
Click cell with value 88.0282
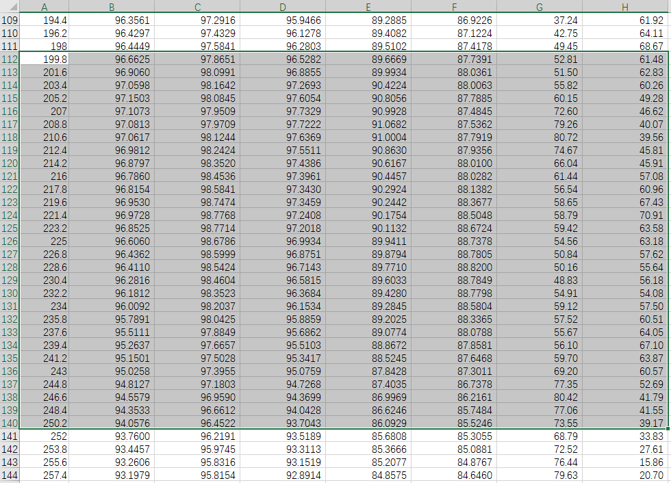pos(453,176)
